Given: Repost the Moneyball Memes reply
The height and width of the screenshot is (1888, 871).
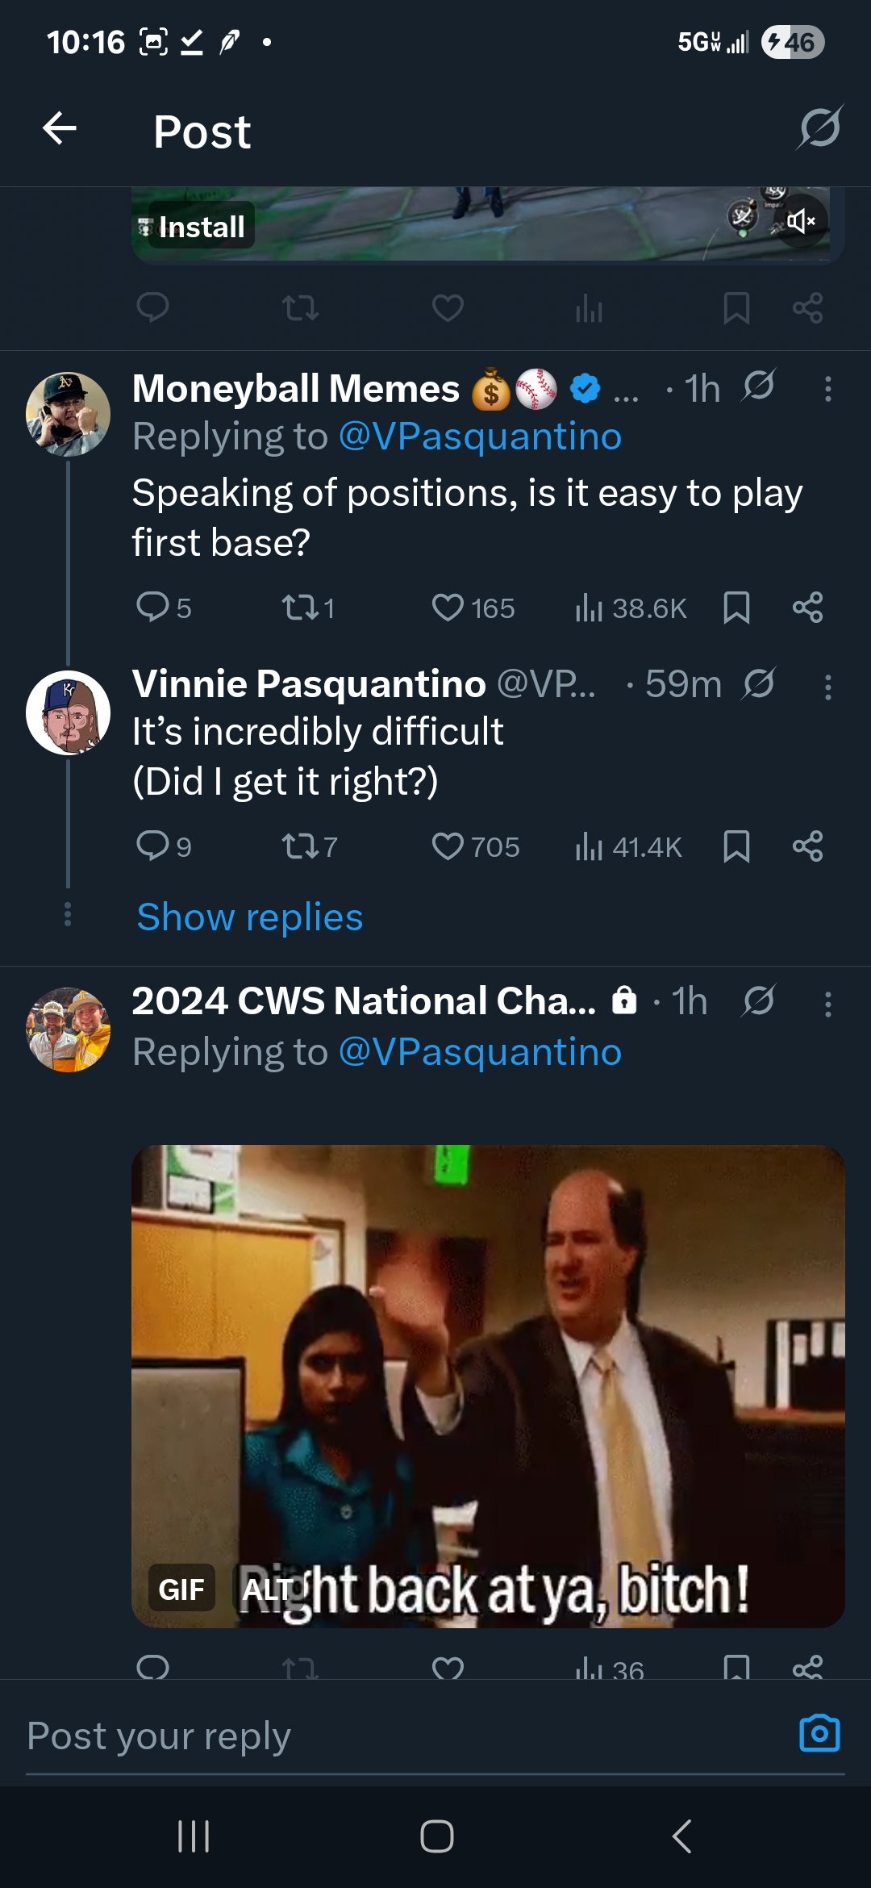Looking at the screenshot, I should click(300, 608).
